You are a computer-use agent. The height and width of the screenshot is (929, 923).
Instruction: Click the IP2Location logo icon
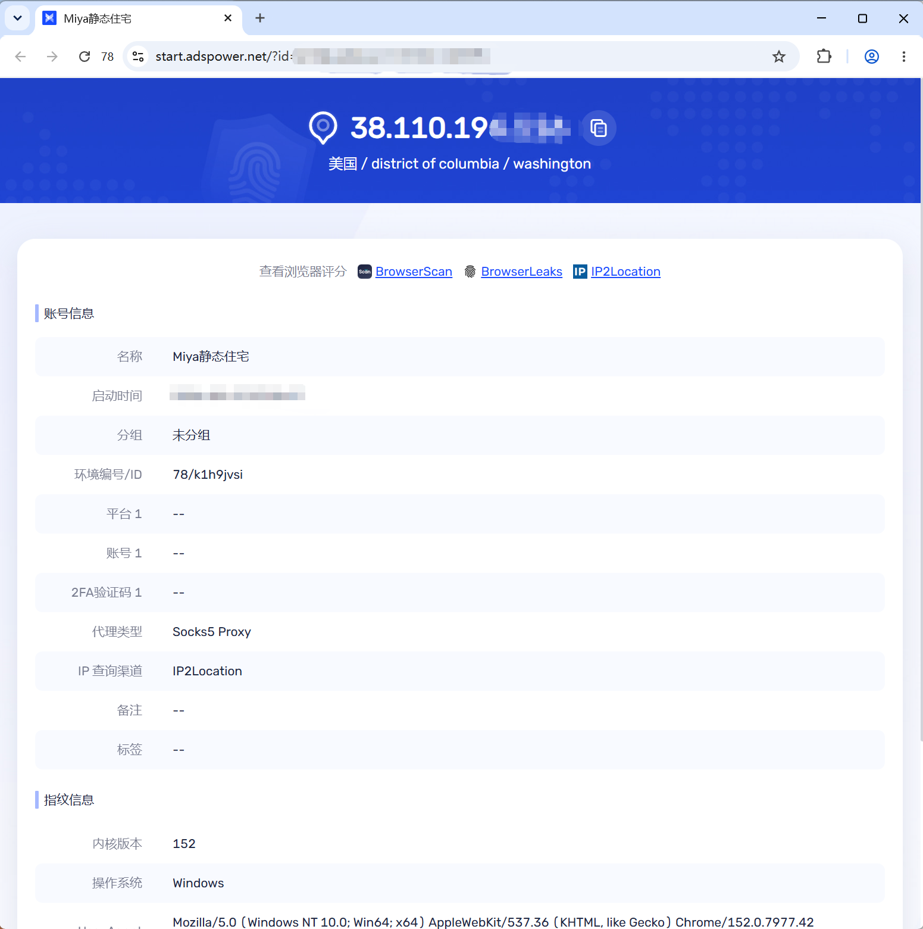580,272
